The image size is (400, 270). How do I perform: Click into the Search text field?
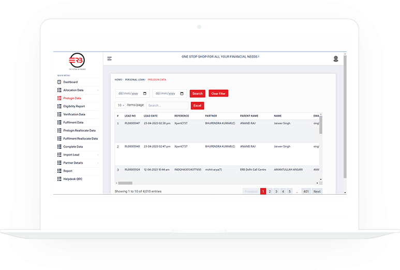167,105
